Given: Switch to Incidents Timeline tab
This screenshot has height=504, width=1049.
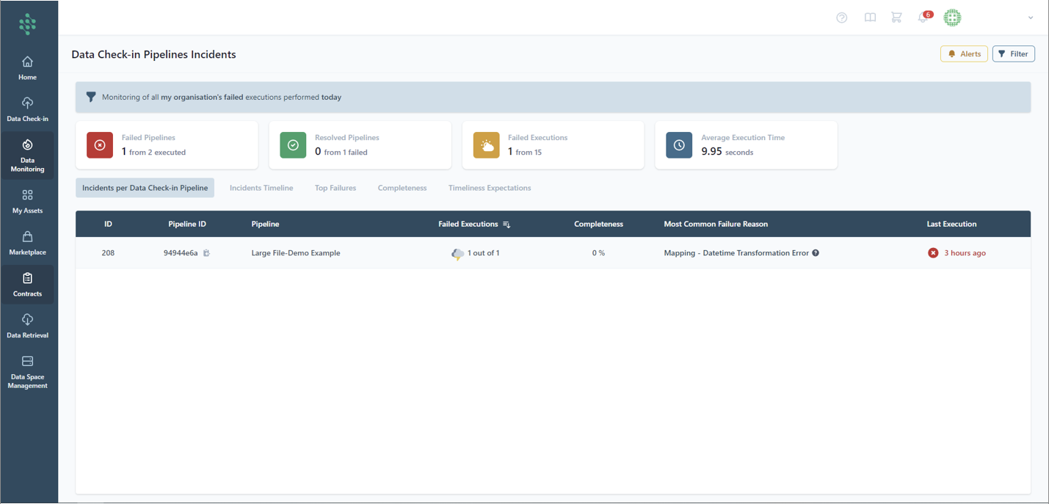Looking at the screenshot, I should [x=261, y=188].
